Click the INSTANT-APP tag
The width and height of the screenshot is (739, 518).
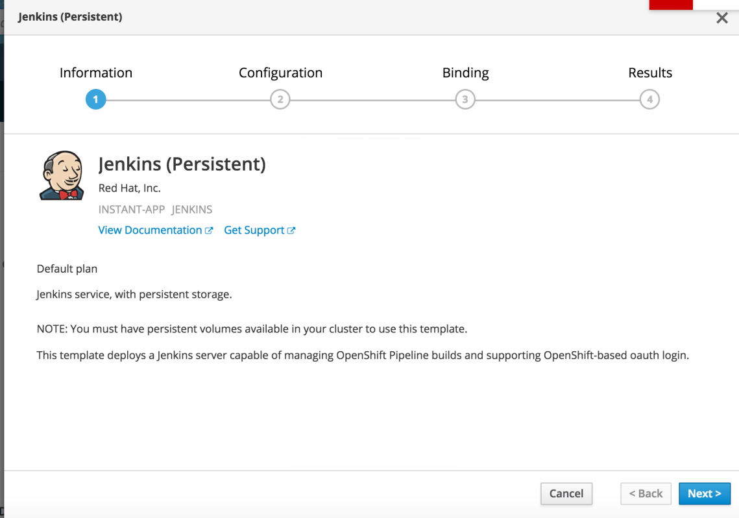[x=132, y=210]
